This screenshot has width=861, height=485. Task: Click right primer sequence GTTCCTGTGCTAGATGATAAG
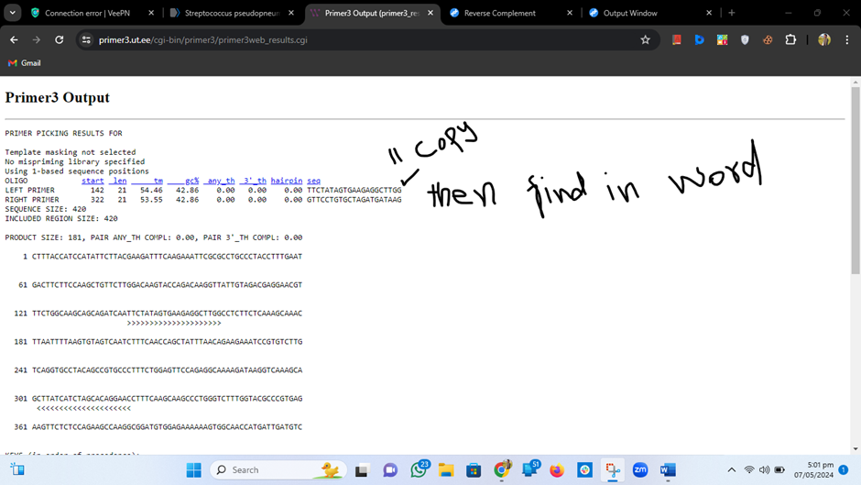click(x=354, y=200)
